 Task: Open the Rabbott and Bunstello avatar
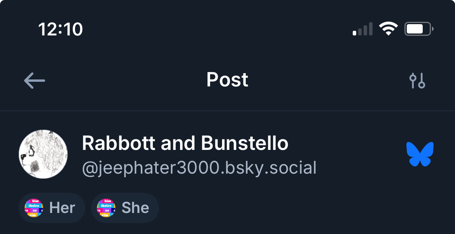click(x=43, y=154)
